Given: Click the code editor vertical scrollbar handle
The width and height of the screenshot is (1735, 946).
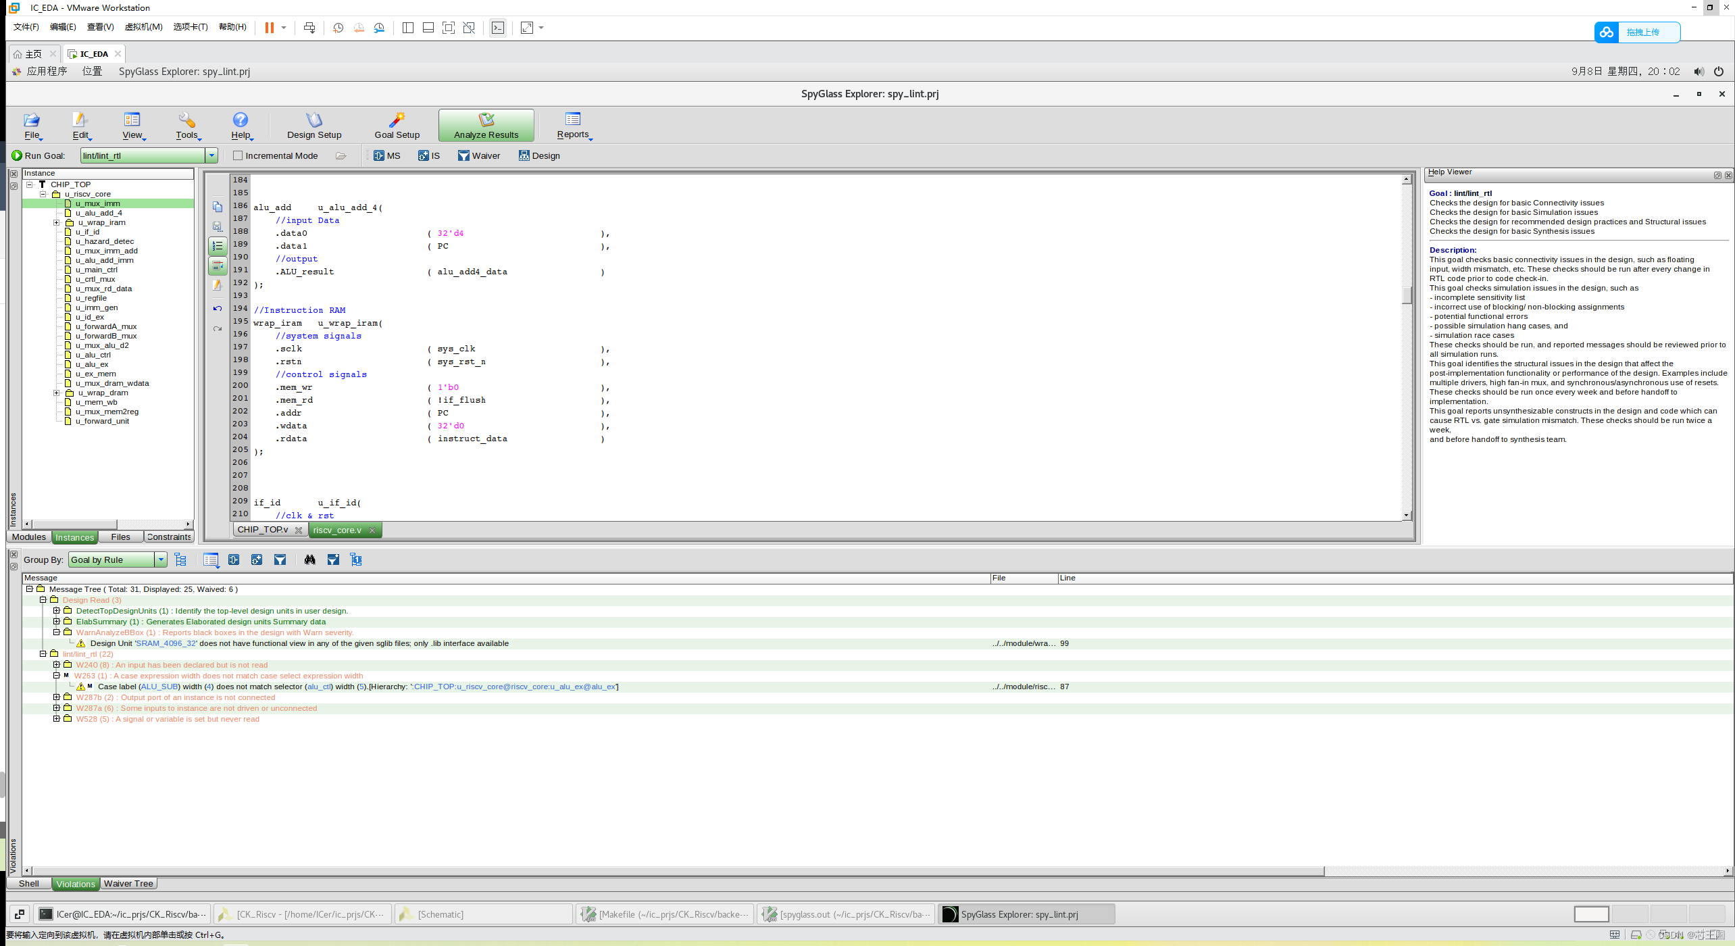Looking at the screenshot, I should click(1407, 296).
